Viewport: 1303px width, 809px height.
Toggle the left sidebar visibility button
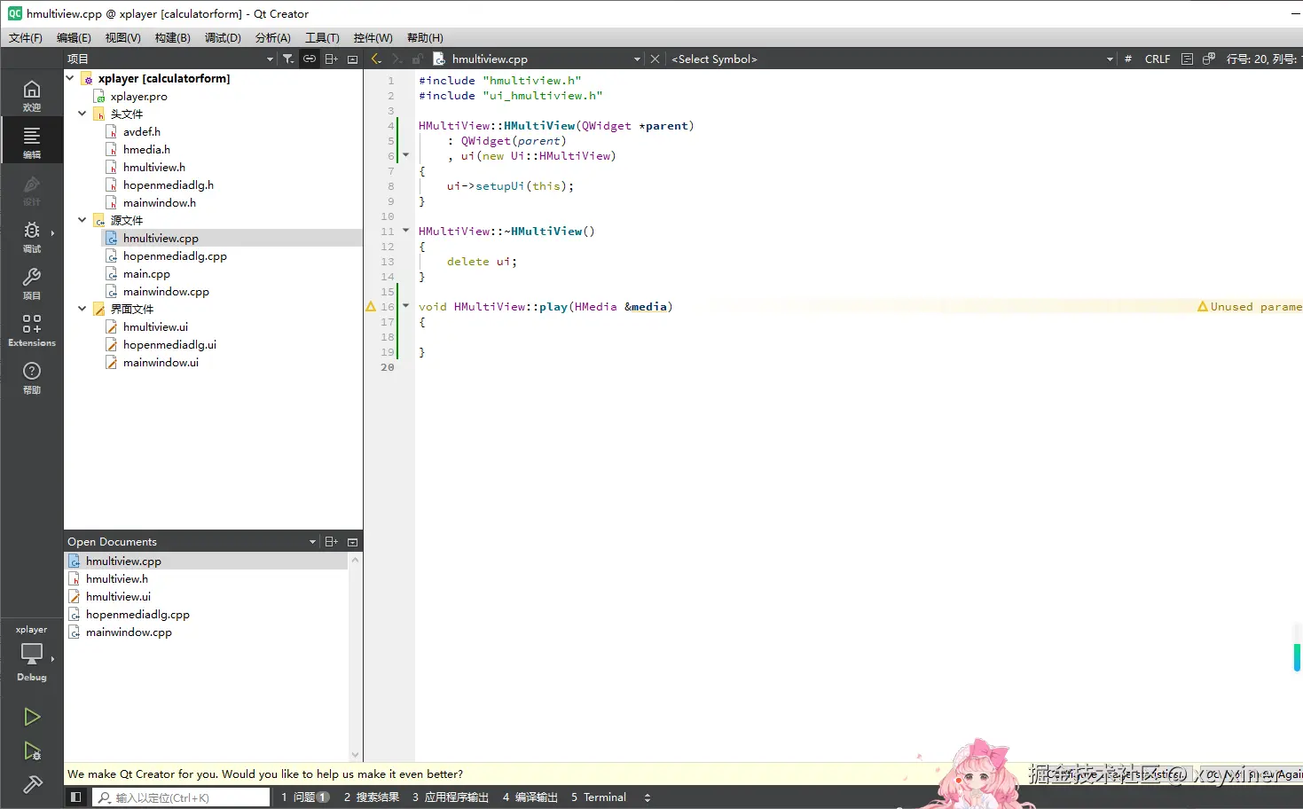coord(76,797)
